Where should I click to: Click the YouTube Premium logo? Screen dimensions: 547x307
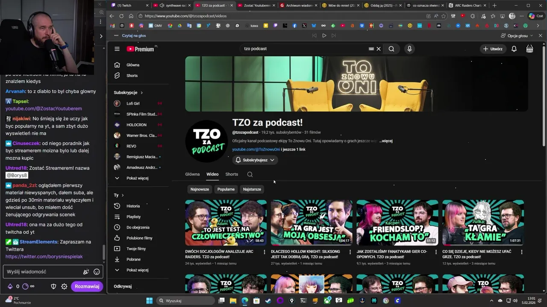pos(141,49)
